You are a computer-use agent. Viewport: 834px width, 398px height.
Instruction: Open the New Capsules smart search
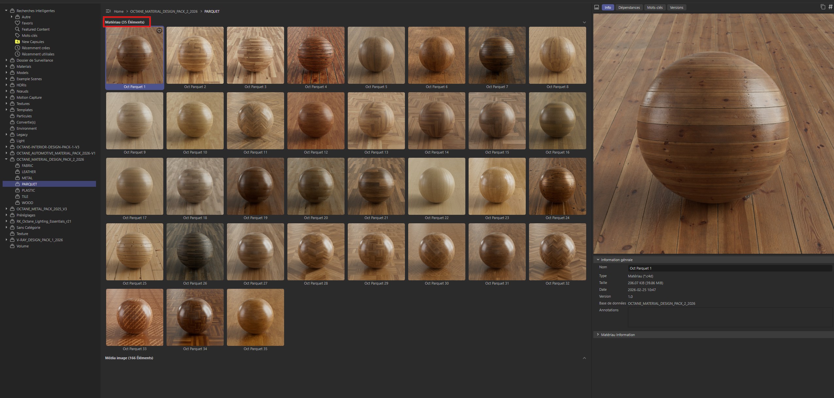[33, 41]
